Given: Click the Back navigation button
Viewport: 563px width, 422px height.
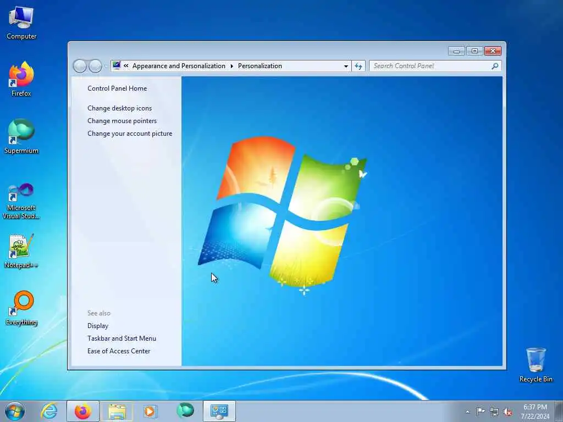Looking at the screenshot, I should [x=80, y=66].
